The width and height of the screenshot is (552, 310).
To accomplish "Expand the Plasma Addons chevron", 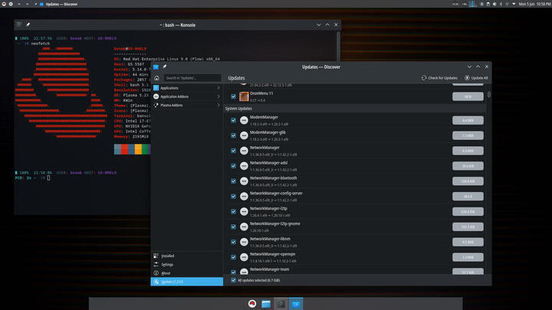I will click(x=219, y=105).
